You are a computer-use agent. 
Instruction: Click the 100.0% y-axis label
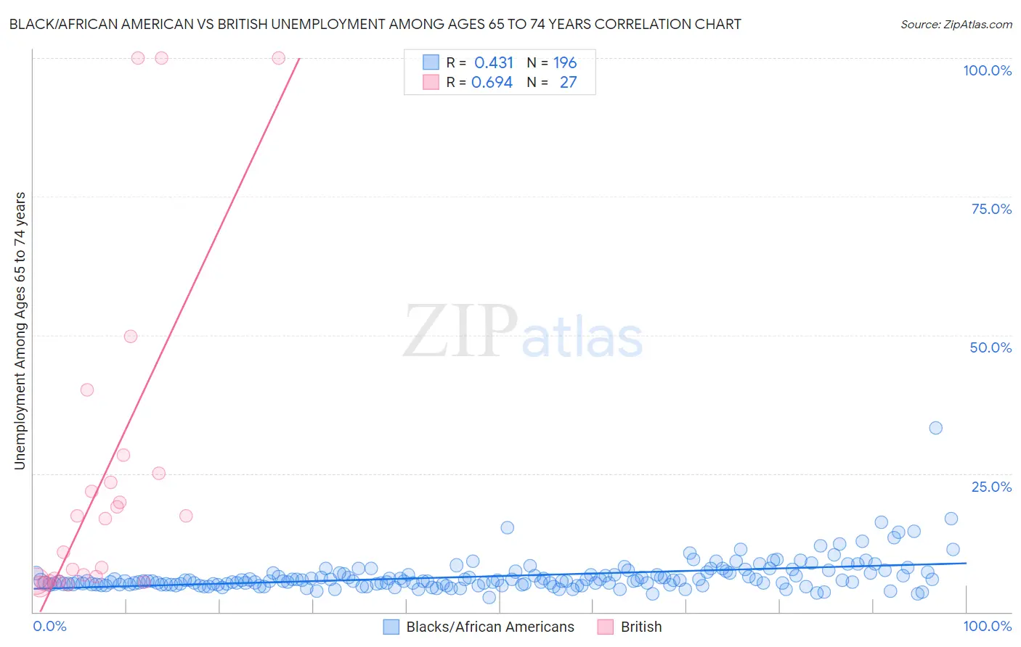point(987,70)
